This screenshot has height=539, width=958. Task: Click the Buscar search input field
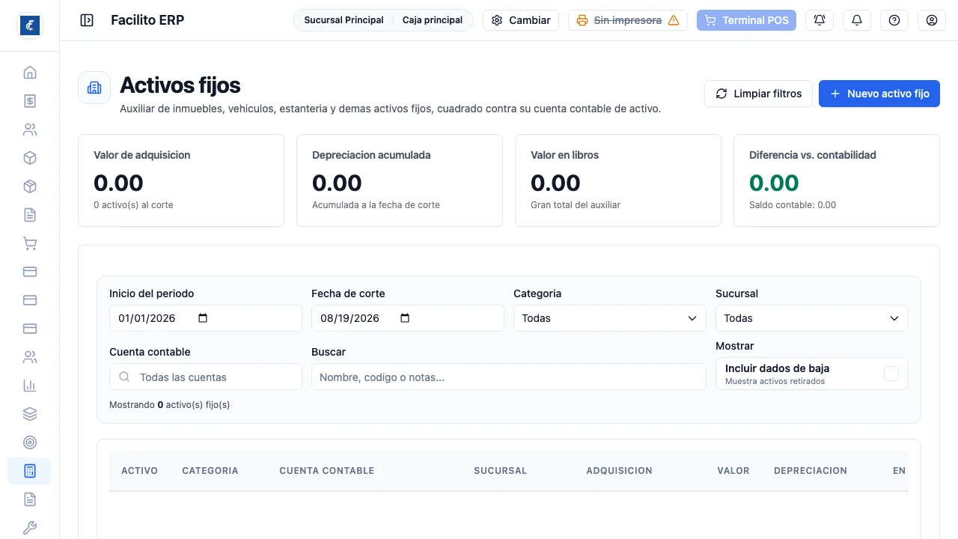click(509, 377)
